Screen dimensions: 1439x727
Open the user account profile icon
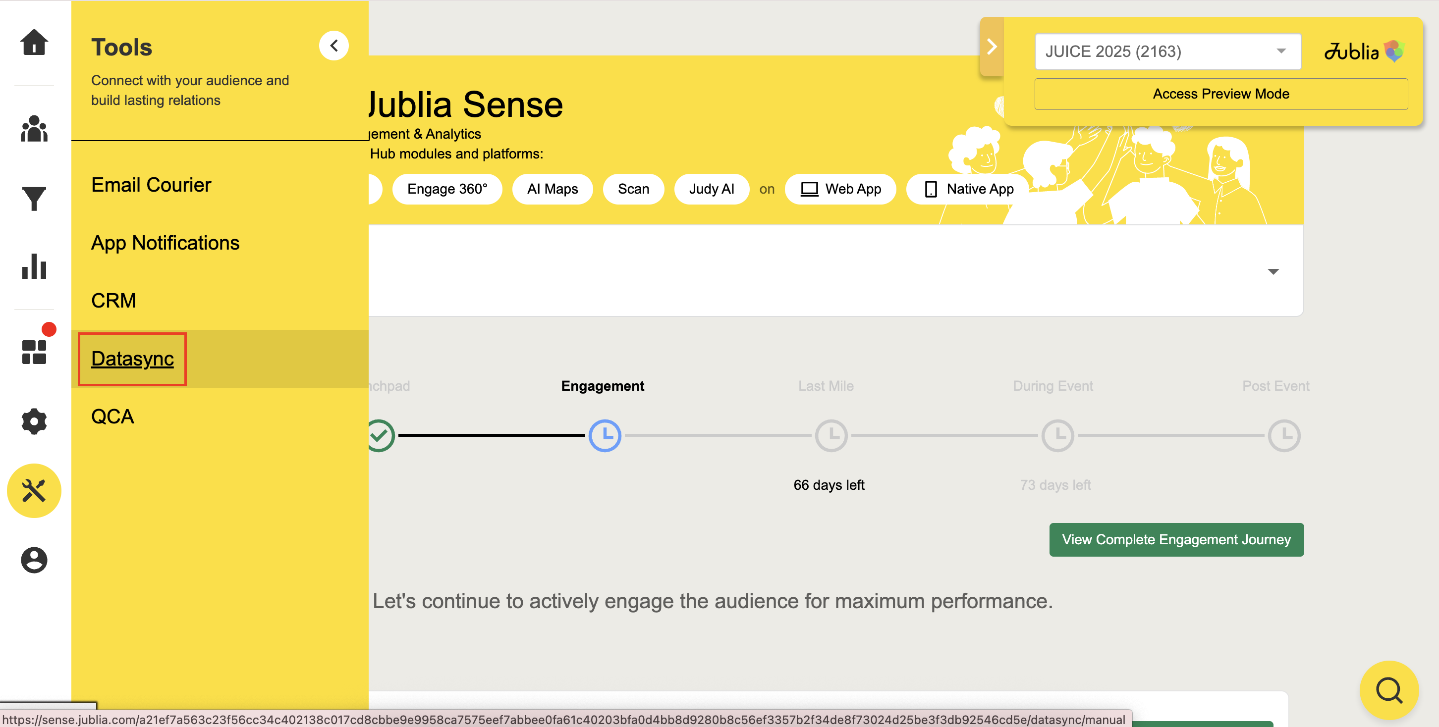pos(34,560)
